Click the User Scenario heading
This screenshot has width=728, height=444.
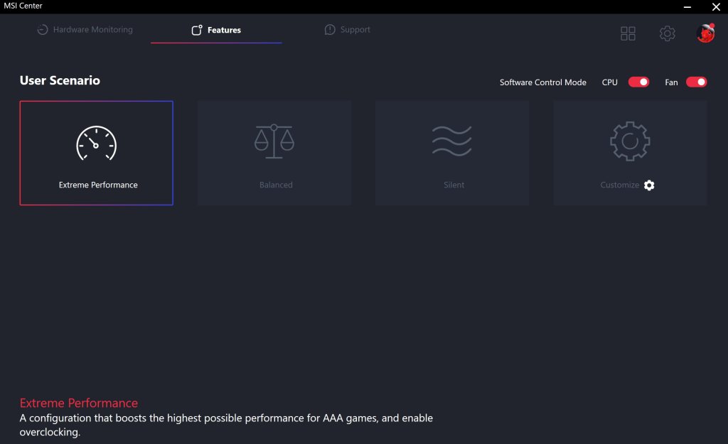tap(60, 80)
